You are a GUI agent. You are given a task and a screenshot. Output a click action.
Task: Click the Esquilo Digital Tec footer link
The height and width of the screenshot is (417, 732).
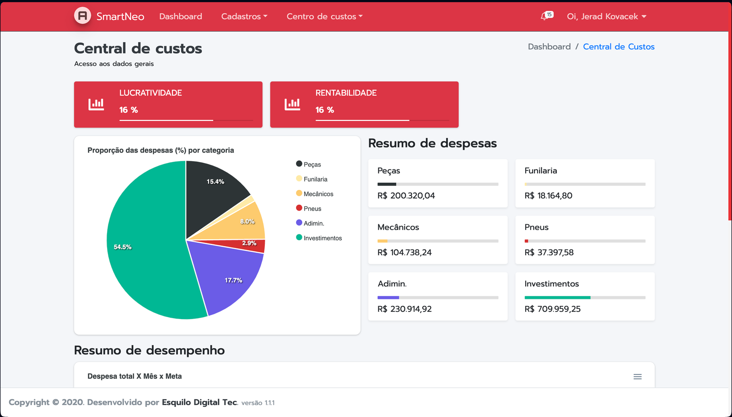click(199, 402)
